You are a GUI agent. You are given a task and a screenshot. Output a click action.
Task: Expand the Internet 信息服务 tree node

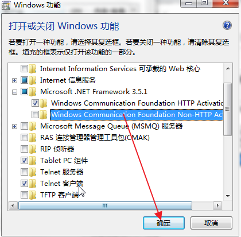coord(14,80)
